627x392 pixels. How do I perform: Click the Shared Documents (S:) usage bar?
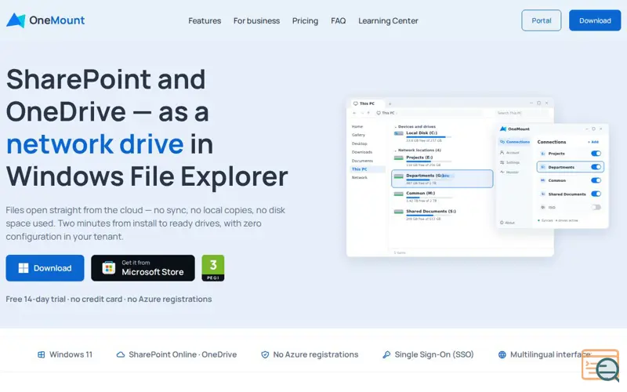coord(429,215)
